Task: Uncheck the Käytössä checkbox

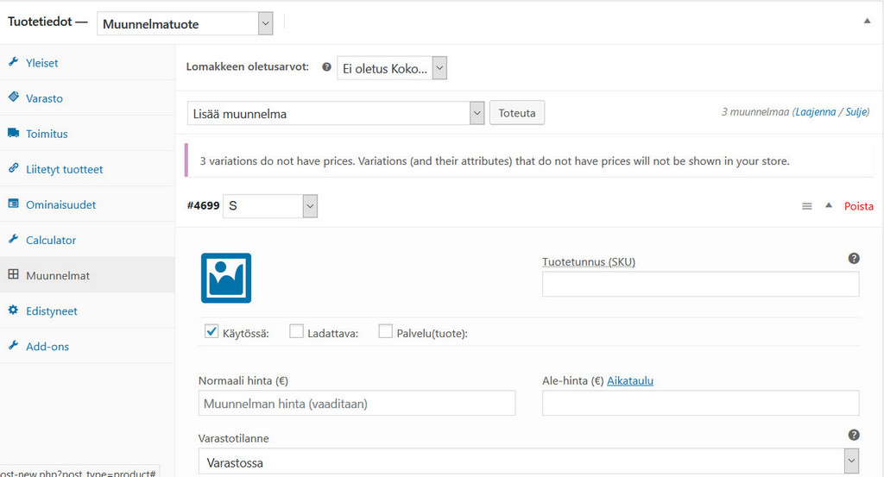Action: click(x=212, y=331)
